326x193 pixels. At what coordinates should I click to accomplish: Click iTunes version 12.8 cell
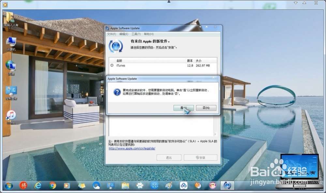[x=190, y=66]
